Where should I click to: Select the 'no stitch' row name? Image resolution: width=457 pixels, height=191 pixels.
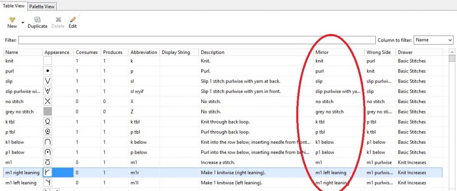coord(14,101)
